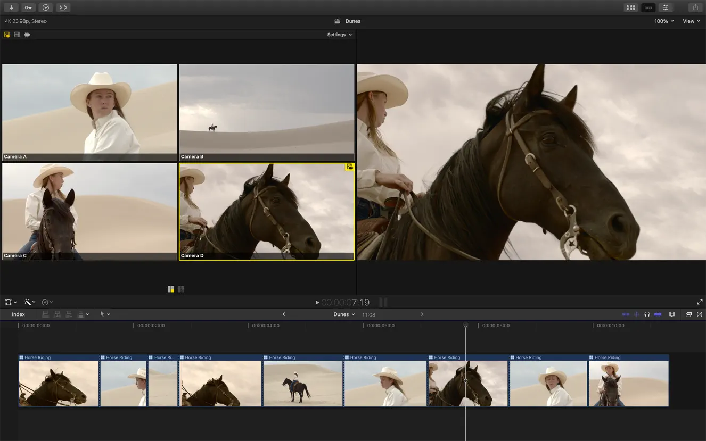Enable video-only switching in the angle viewer
The height and width of the screenshot is (441, 706).
point(17,35)
